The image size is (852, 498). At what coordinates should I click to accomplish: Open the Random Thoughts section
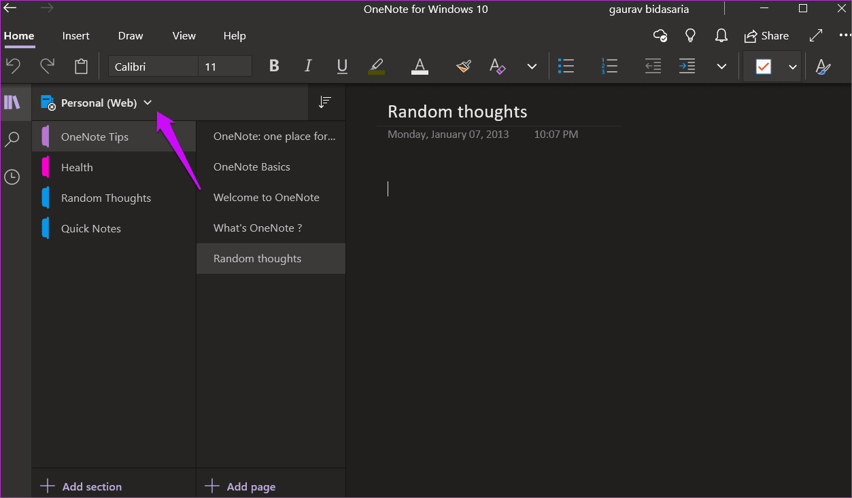tap(114, 198)
